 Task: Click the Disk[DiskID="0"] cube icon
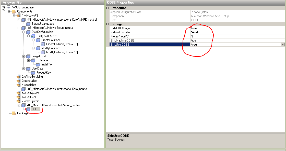click(33, 36)
